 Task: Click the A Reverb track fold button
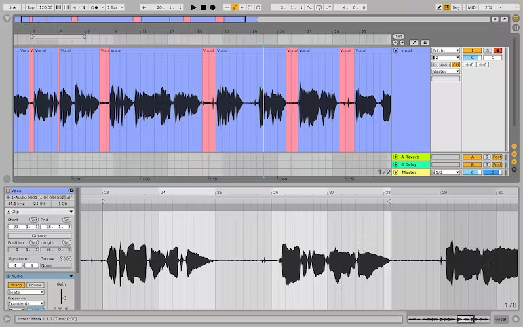pyautogui.click(x=396, y=157)
